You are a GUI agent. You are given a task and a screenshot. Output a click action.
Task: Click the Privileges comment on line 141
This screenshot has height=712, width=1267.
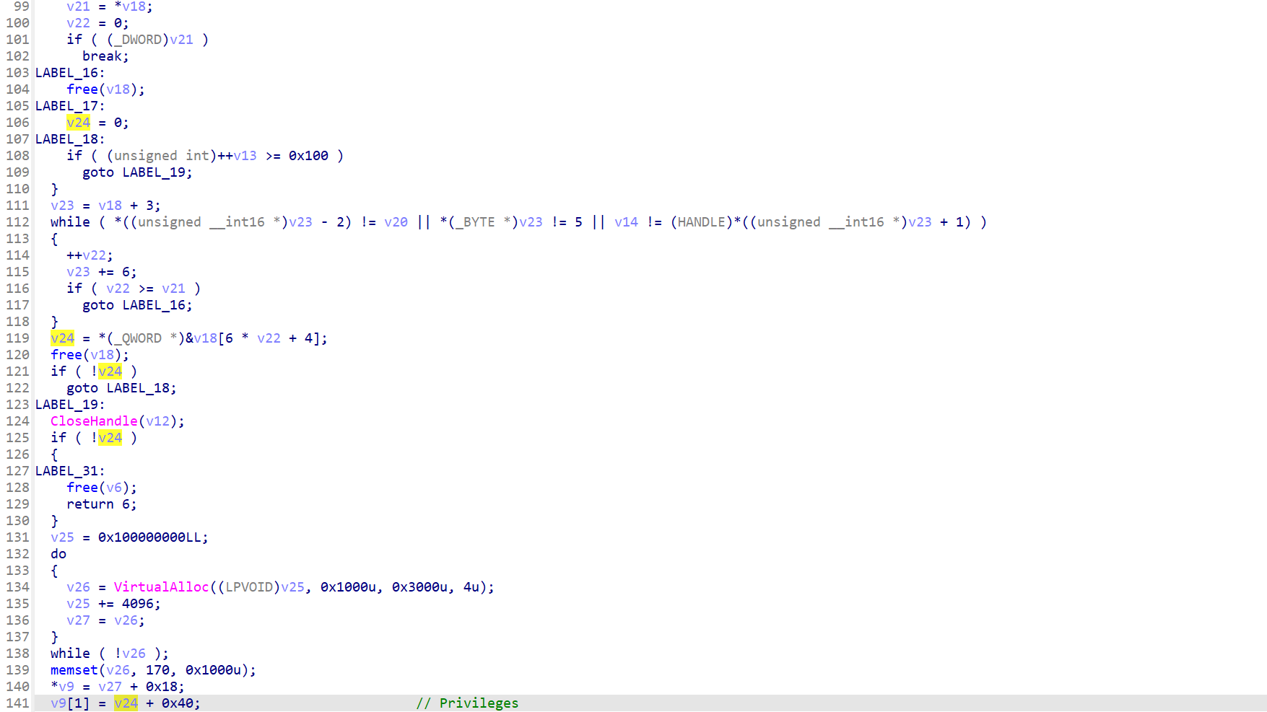coord(478,703)
